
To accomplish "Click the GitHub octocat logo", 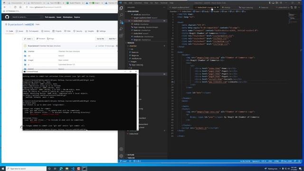I will [7, 17].
